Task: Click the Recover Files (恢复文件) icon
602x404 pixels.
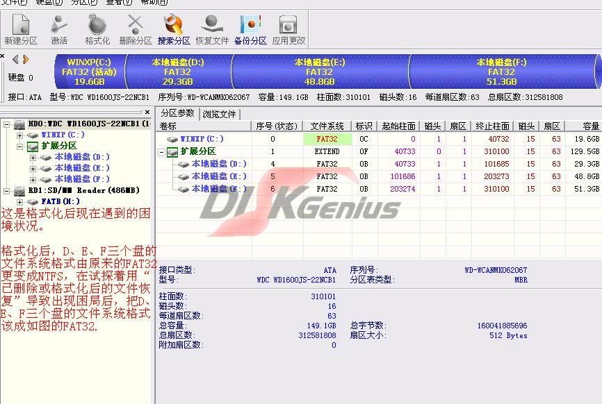Action: click(212, 29)
